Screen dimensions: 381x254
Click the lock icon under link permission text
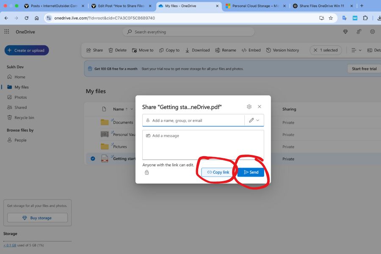pos(147,172)
